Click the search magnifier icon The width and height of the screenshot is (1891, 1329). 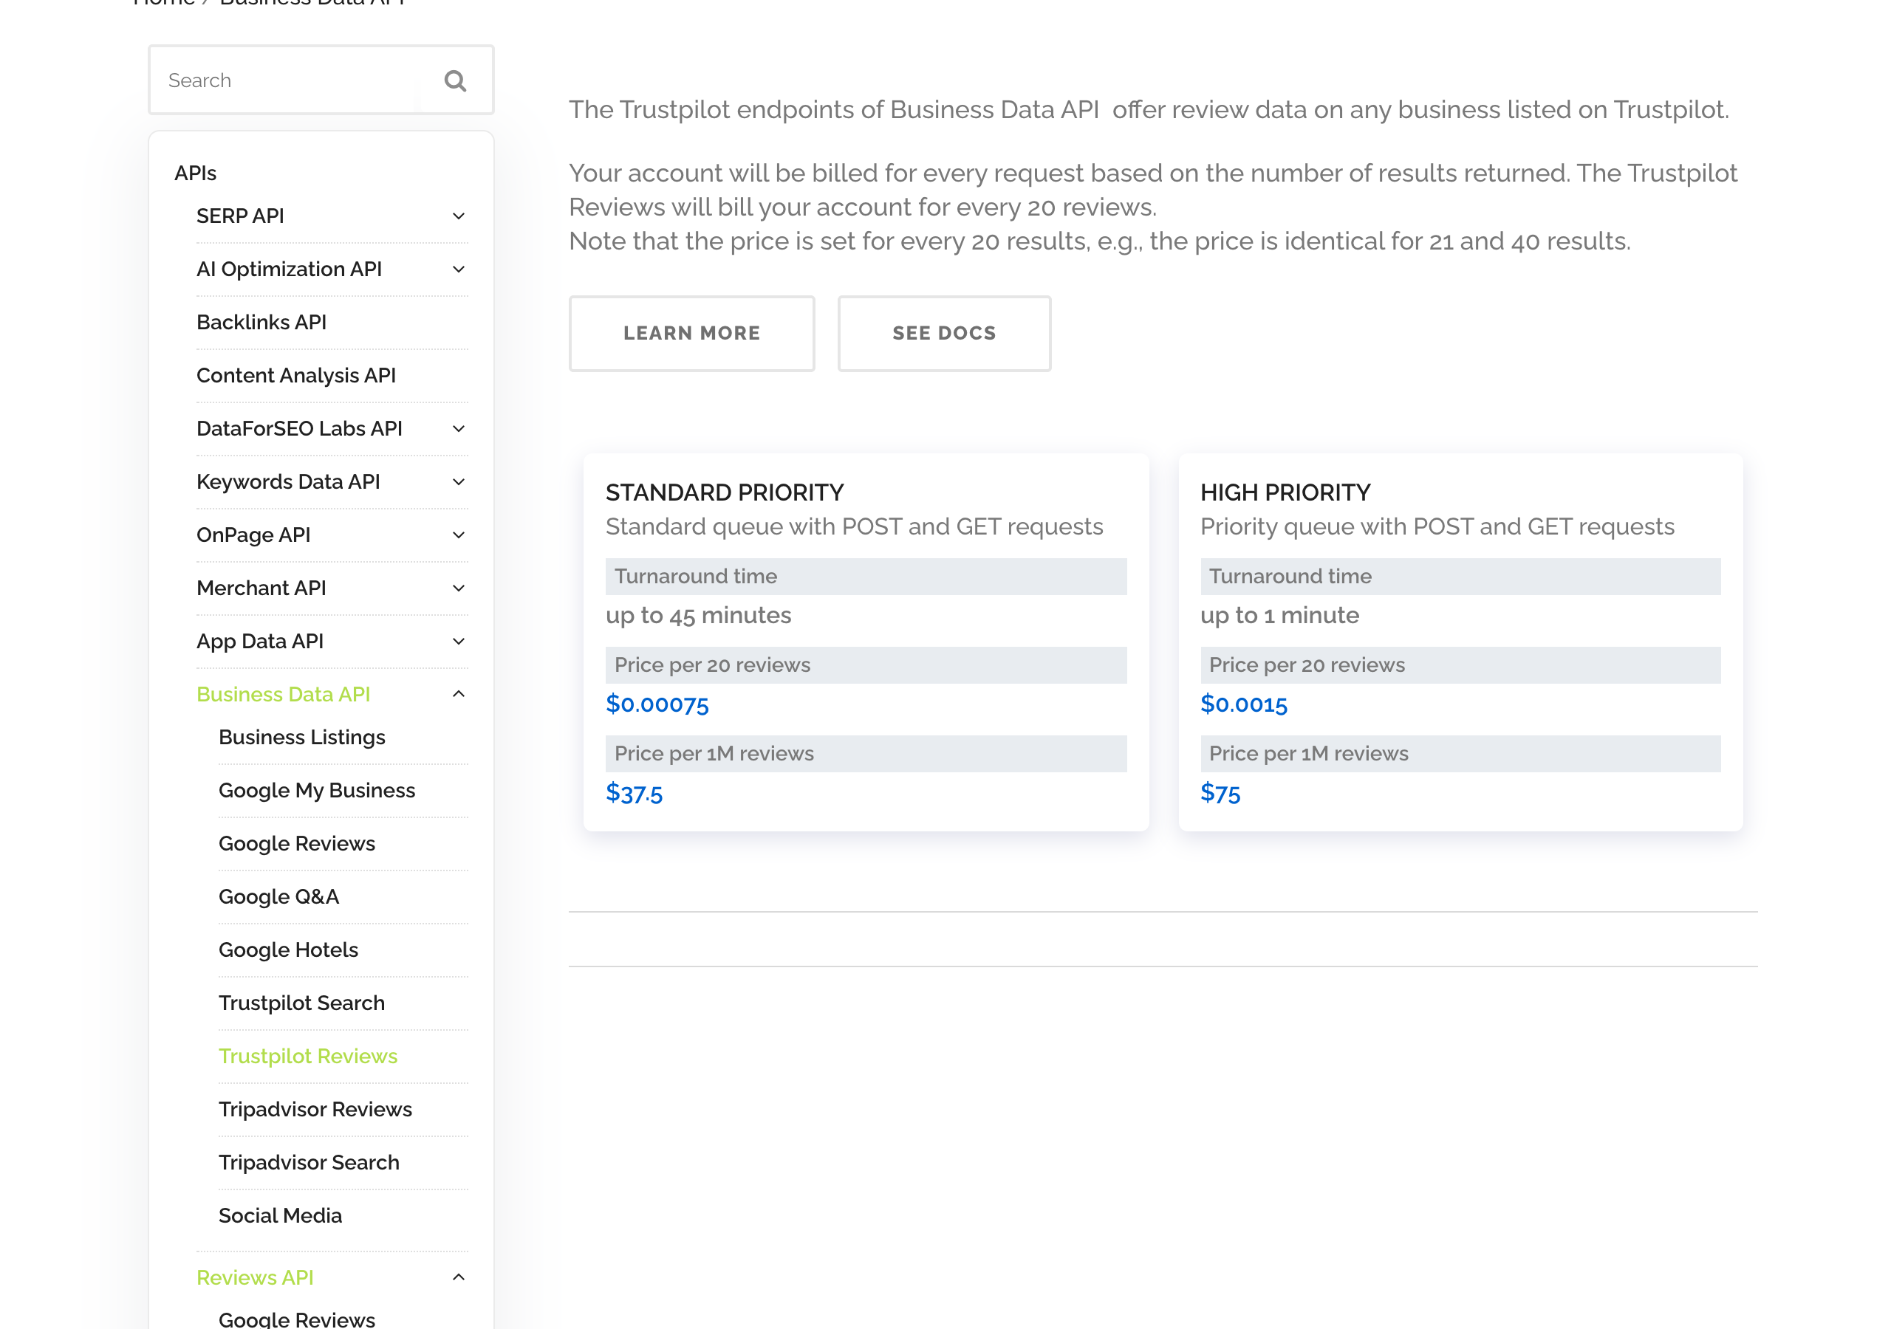(x=456, y=80)
